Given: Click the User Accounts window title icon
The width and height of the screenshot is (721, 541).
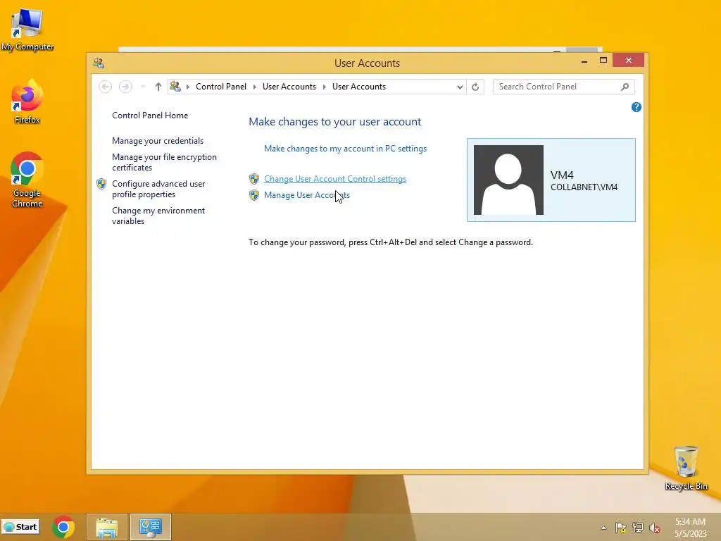Looking at the screenshot, I should [99, 63].
